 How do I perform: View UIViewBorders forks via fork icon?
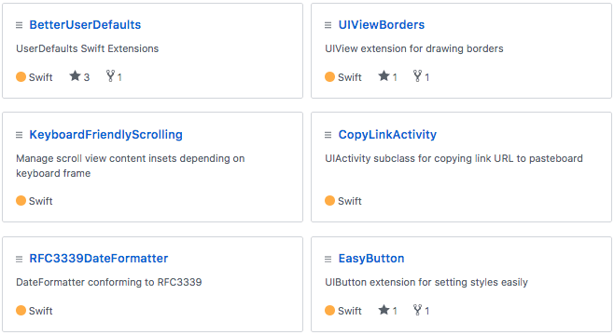(418, 75)
